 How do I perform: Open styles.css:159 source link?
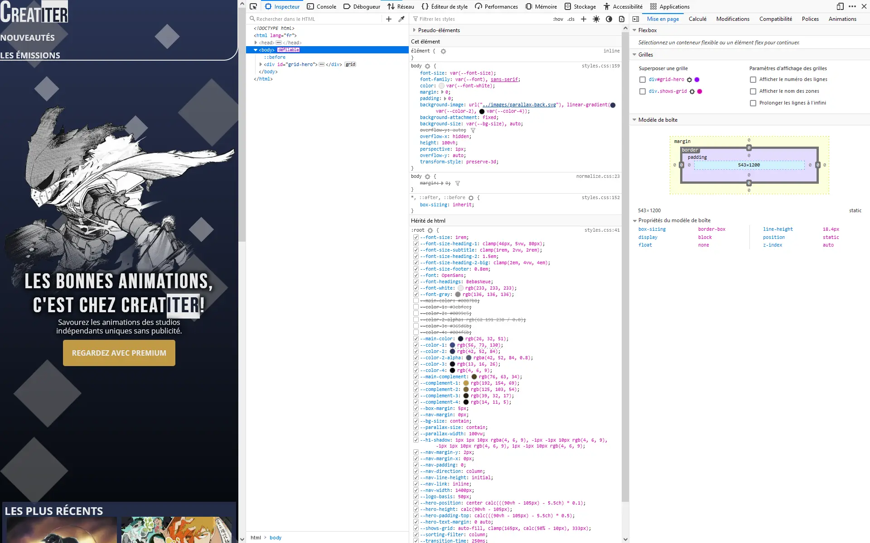(600, 66)
